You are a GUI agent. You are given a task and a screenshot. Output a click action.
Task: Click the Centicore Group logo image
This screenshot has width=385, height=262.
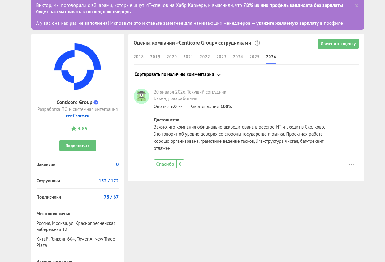78,67
